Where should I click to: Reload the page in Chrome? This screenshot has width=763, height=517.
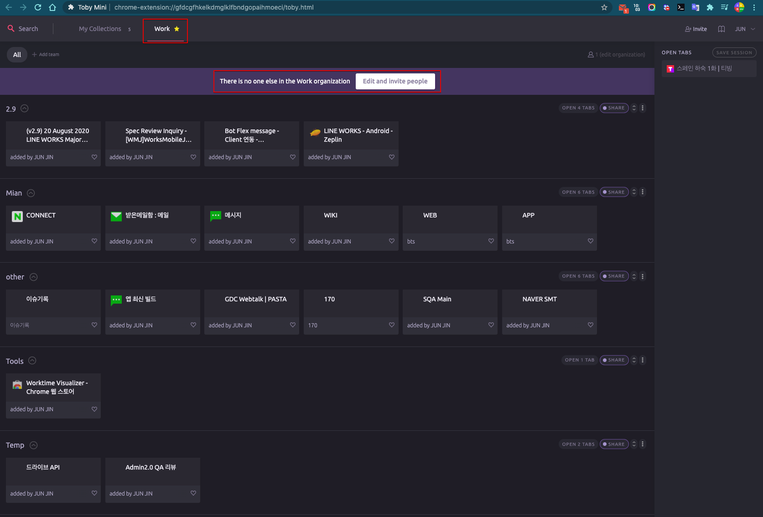tap(38, 7)
